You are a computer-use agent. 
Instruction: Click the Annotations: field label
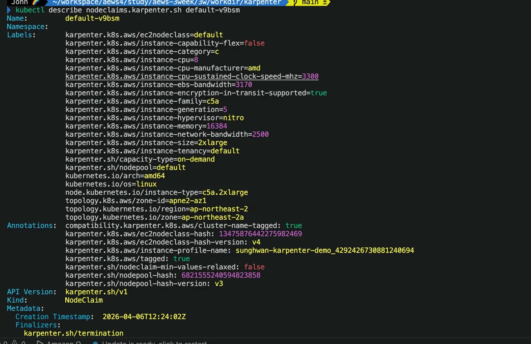(32, 225)
